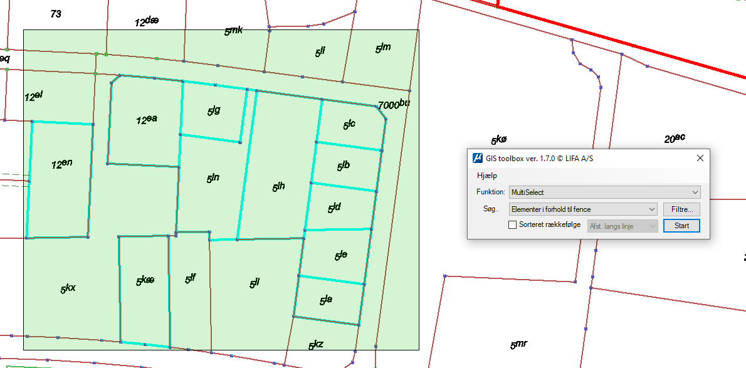This screenshot has width=746, height=368.
Task: Select the 5lg parcel
Action: (x=213, y=111)
